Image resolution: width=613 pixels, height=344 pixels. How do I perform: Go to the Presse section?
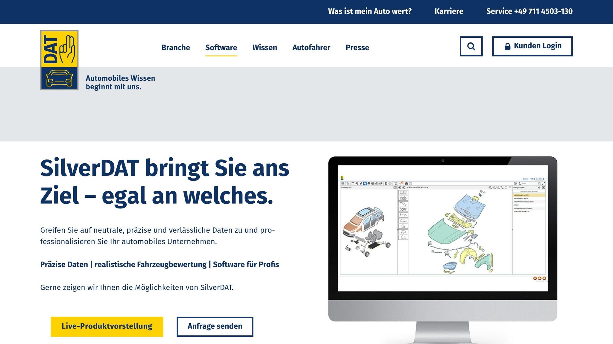point(357,47)
